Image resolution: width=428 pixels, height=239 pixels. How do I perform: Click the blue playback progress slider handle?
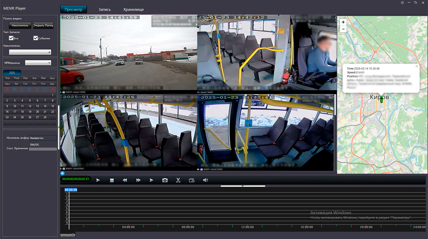[62, 173]
